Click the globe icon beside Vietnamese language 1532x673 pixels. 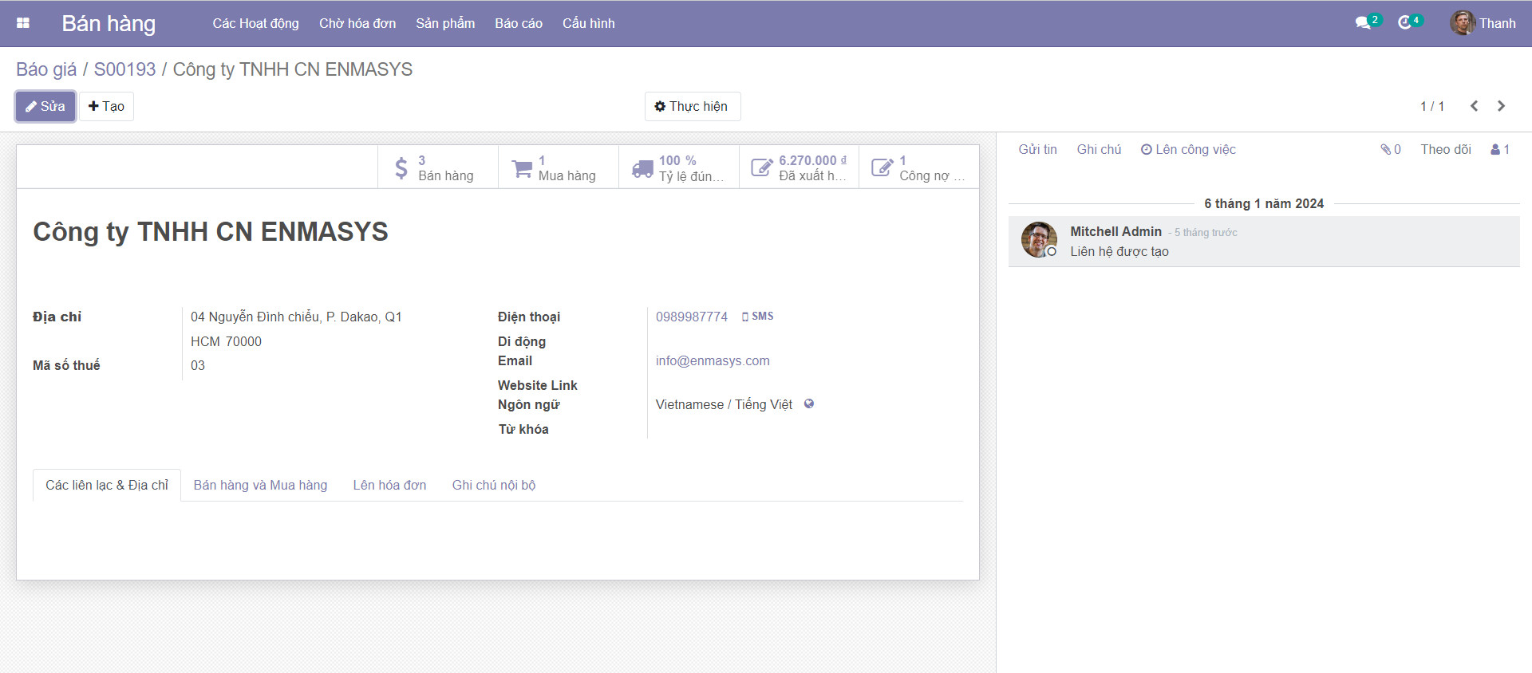click(x=809, y=404)
